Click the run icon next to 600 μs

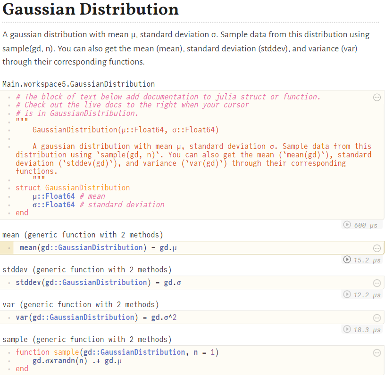coord(347,225)
